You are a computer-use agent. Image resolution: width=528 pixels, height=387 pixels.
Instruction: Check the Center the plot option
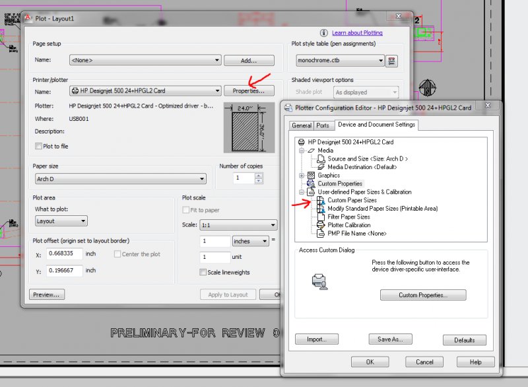(x=117, y=254)
